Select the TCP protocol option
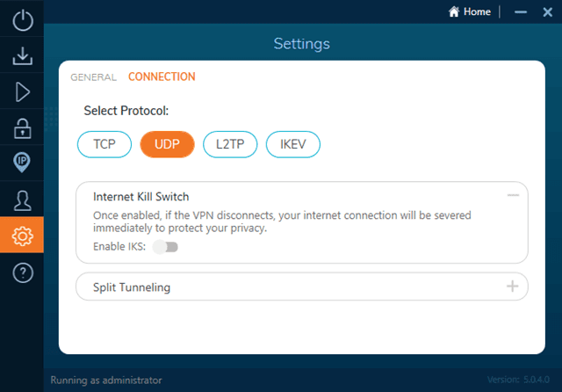This screenshot has width=562, height=392. pos(104,143)
